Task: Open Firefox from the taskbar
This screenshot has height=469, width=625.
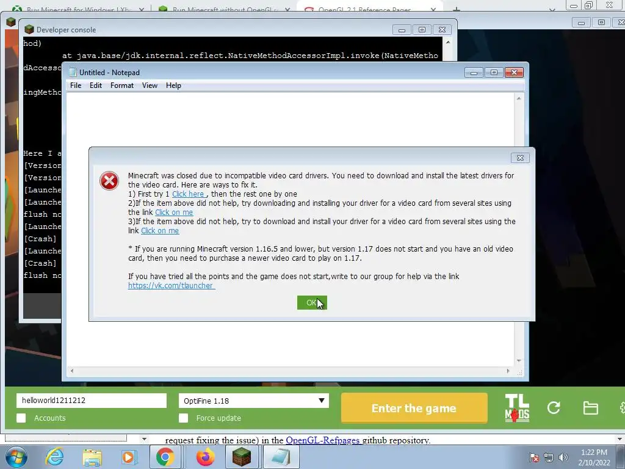Action: click(206, 457)
